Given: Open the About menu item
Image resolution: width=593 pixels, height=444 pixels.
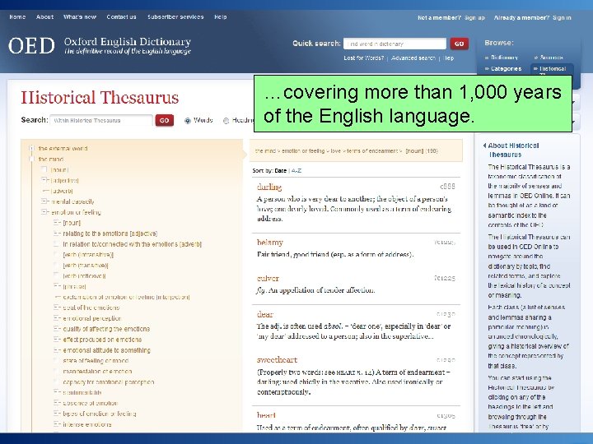Looking at the screenshot, I should 44,17.
